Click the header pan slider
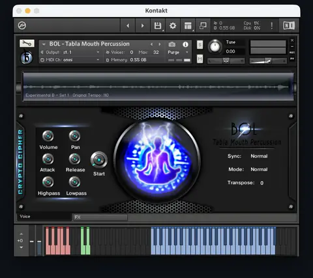The height and width of the screenshot is (278, 313). coord(226,61)
